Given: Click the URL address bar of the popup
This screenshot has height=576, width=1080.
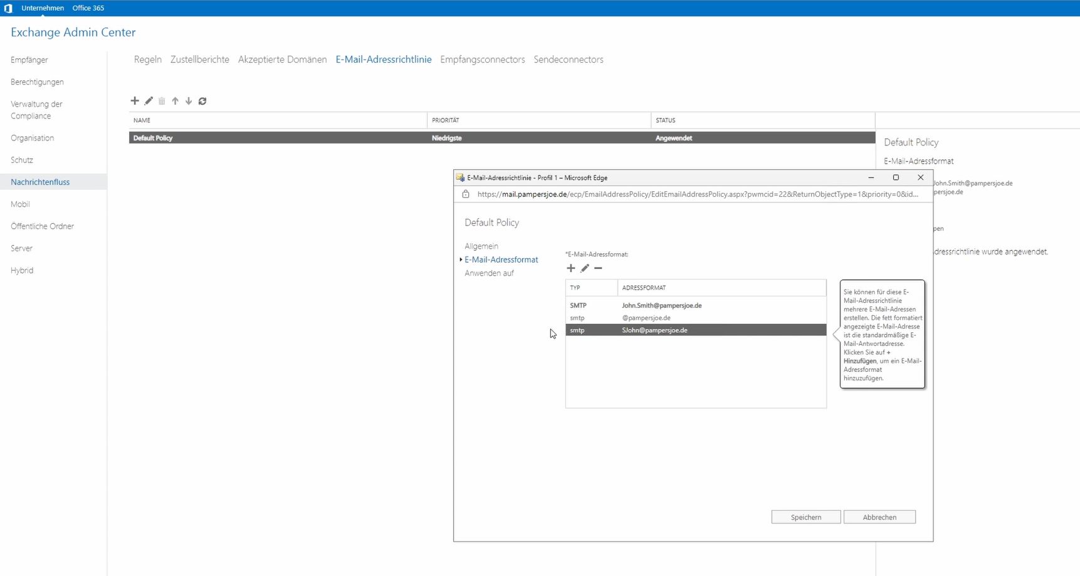Looking at the screenshot, I should click(x=698, y=194).
